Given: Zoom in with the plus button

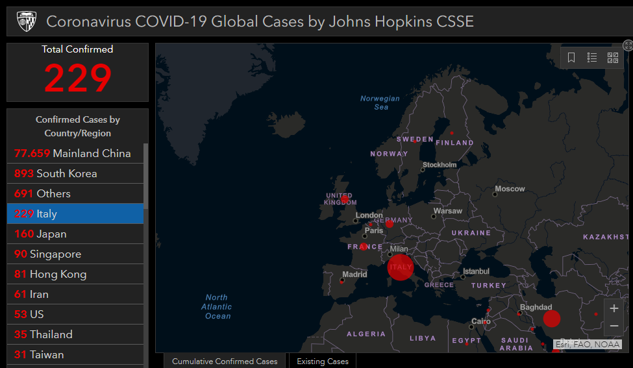Looking at the screenshot, I should (x=614, y=309).
